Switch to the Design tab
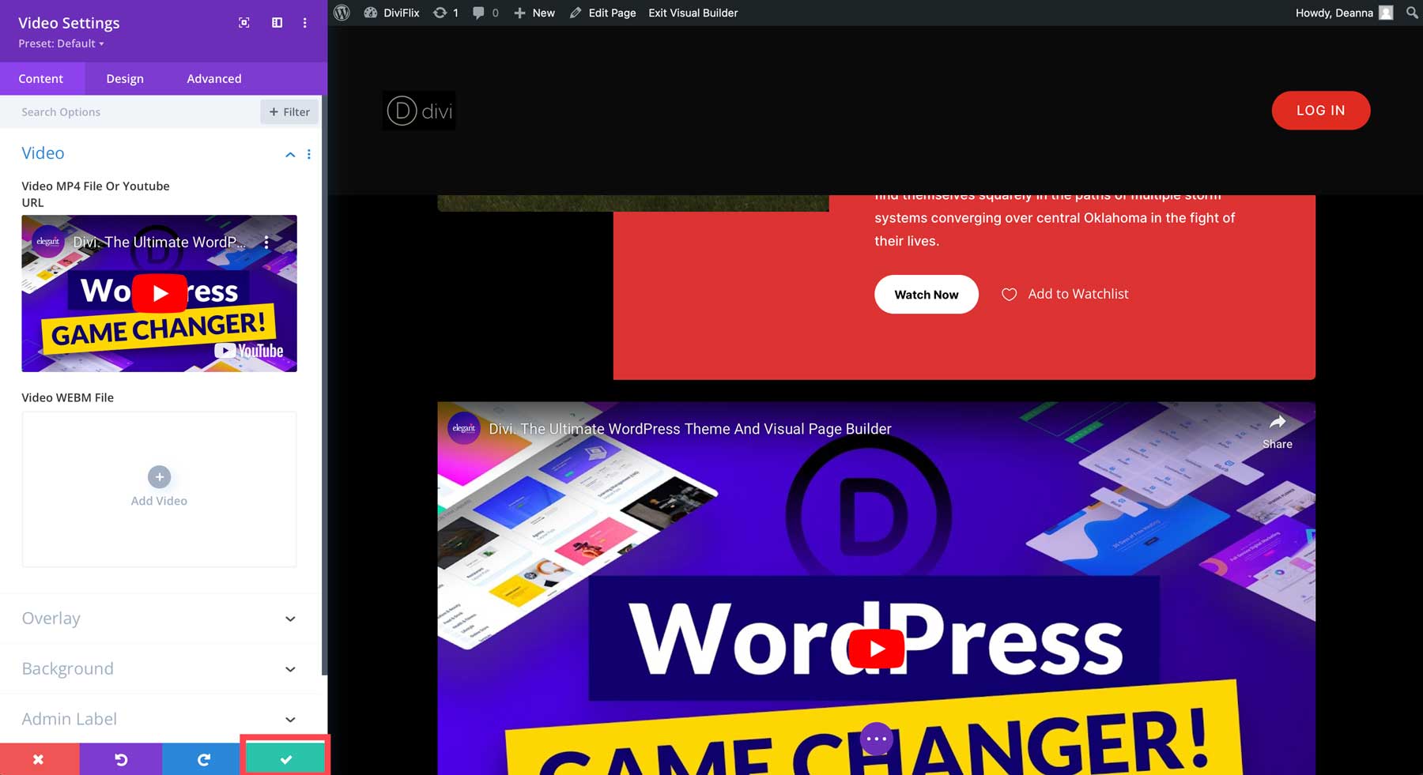Image resolution: width=1423 pixels, height=775 pixels. click(x=125, y=79)
